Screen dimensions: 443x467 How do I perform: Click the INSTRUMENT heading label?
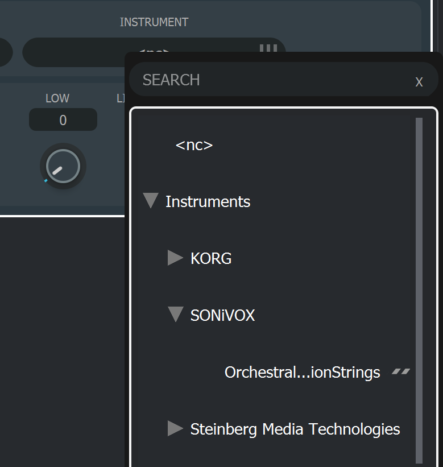tap(154, 22)
